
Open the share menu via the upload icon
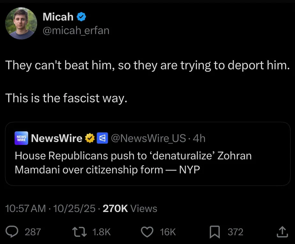coord(282,231)
